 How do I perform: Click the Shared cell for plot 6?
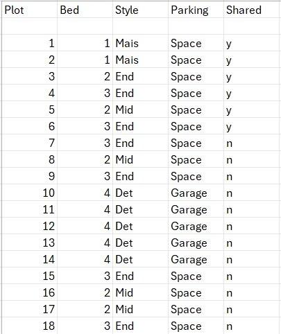252,126
